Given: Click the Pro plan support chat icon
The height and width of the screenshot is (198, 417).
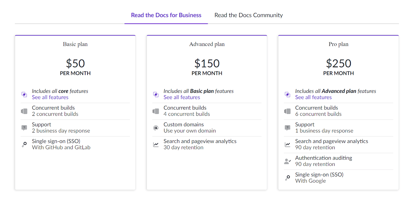Looking at the screenshot, I should (x=287, y=128).
